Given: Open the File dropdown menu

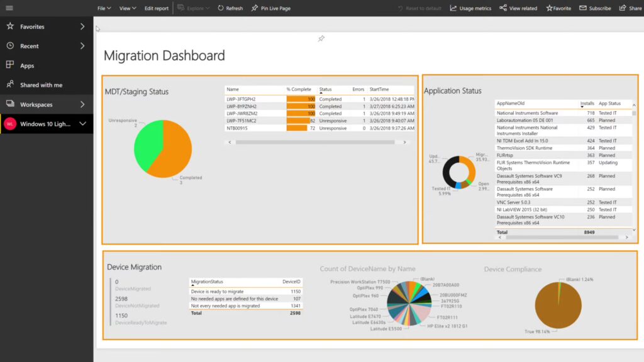Looking at the screenshot, I should click(104, 8).
